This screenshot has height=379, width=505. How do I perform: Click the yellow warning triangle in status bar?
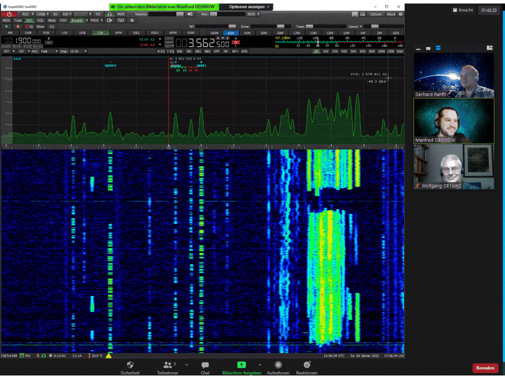pos(109,356)
